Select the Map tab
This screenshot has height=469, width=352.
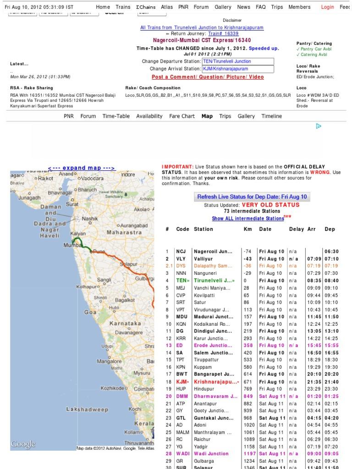point(207,116)
